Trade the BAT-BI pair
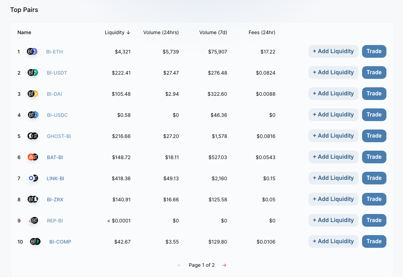 pos(374,157)
